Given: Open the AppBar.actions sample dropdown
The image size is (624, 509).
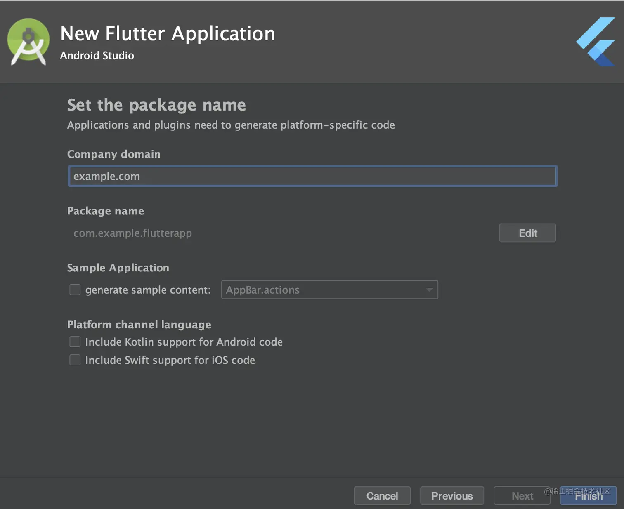Looking at the screenshot, I should pyautogui.click(x=329, y=290).
